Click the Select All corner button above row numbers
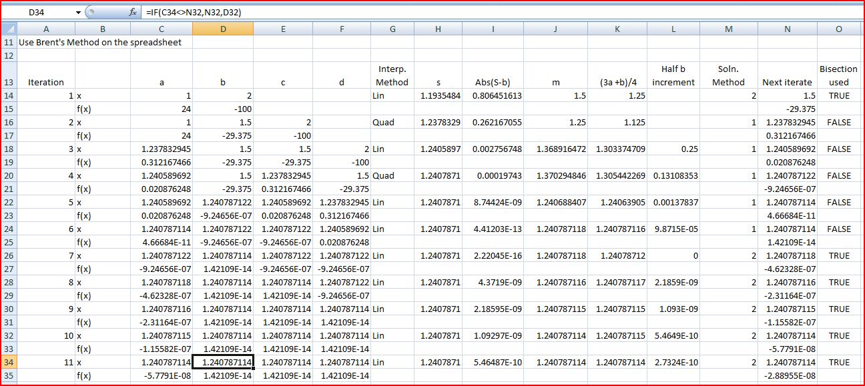The image size is (865, 386). (8, 29)
